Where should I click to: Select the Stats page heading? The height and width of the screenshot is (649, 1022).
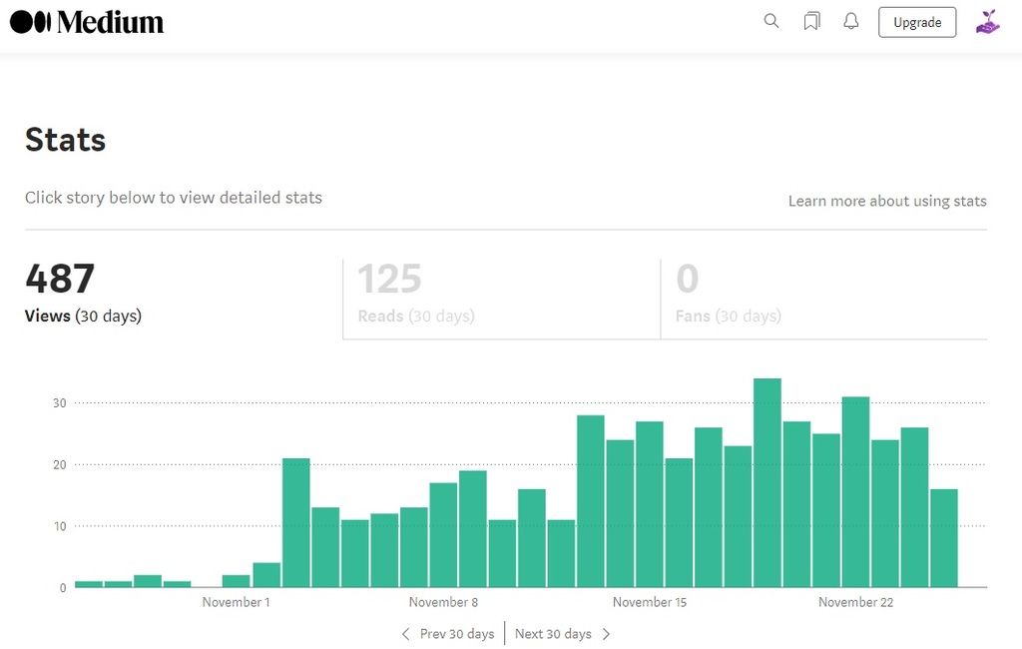[65, 140]
